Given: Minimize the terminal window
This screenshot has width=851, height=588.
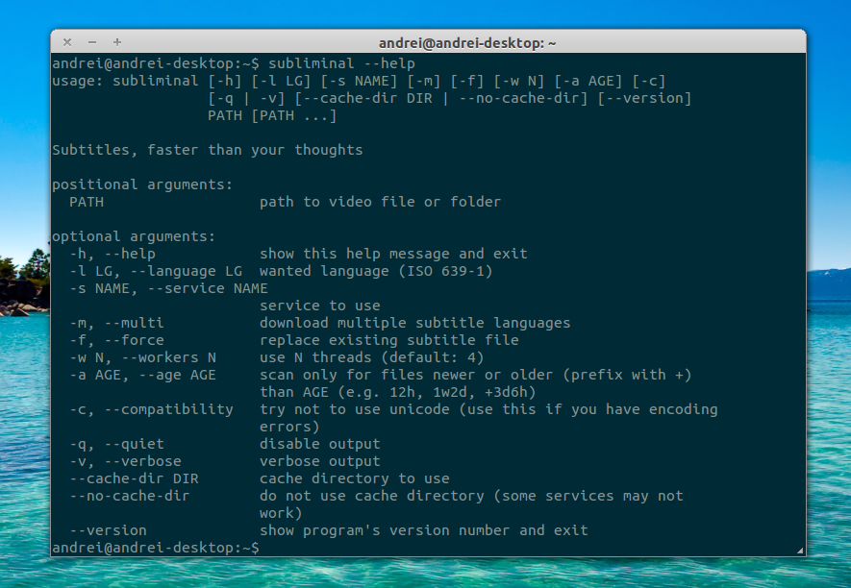Looking at the screenshot, I should coord(92,41).
